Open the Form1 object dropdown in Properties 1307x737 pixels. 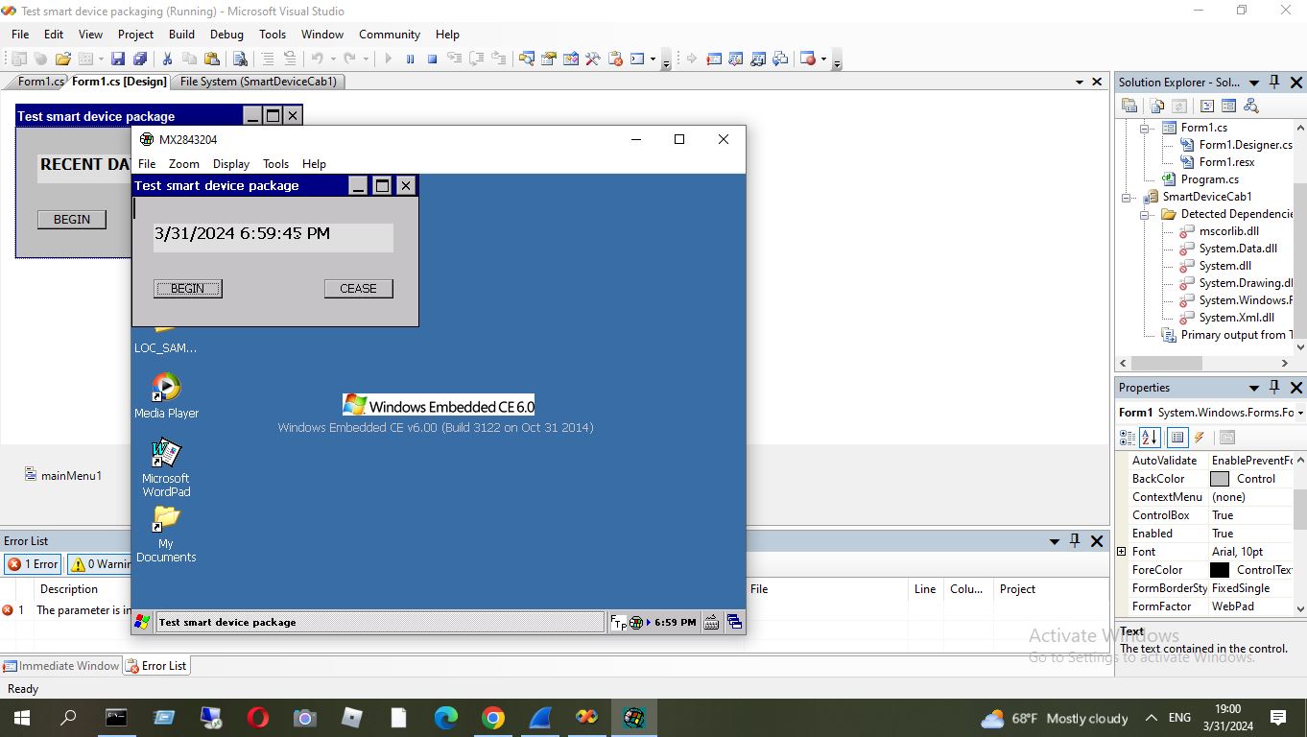(x=1299, y=413)
